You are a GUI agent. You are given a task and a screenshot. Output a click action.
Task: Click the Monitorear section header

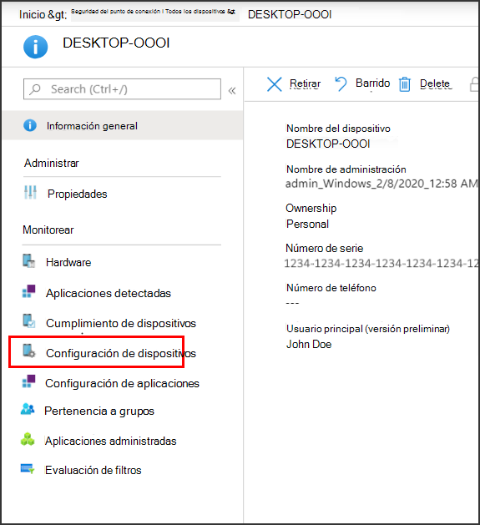(x=48, y=230)
